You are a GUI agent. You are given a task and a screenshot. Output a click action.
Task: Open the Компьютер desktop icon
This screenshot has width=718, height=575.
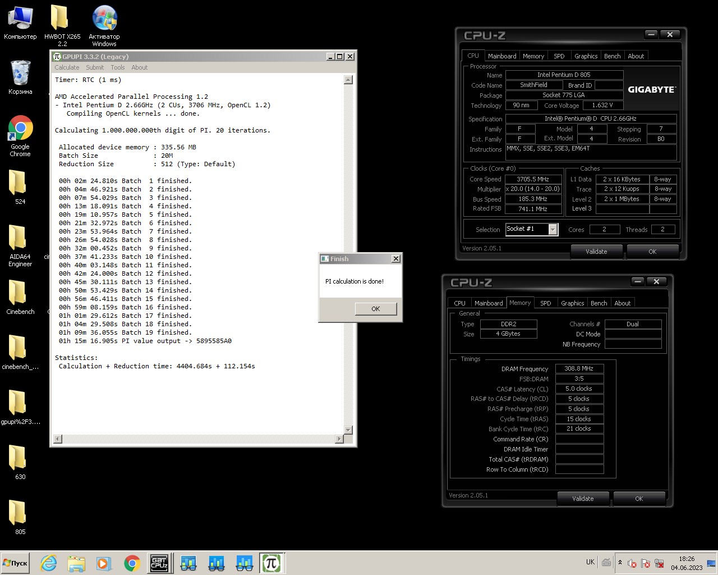pos(20,22)
